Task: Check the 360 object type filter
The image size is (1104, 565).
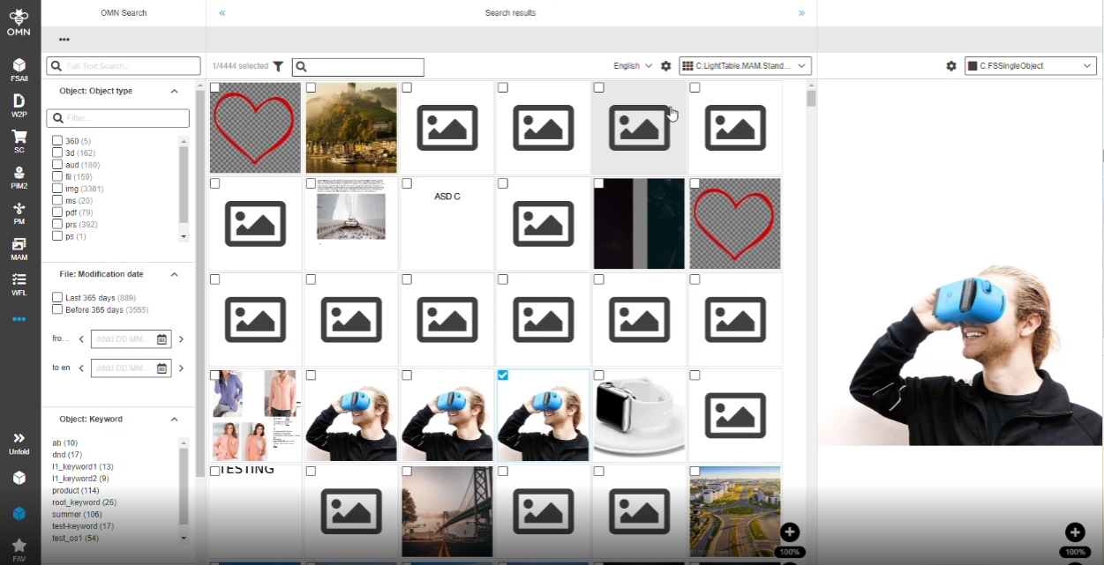Action: pos(57,141)
